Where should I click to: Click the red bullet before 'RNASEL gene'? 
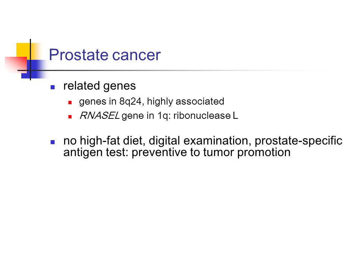coord(70,117)
